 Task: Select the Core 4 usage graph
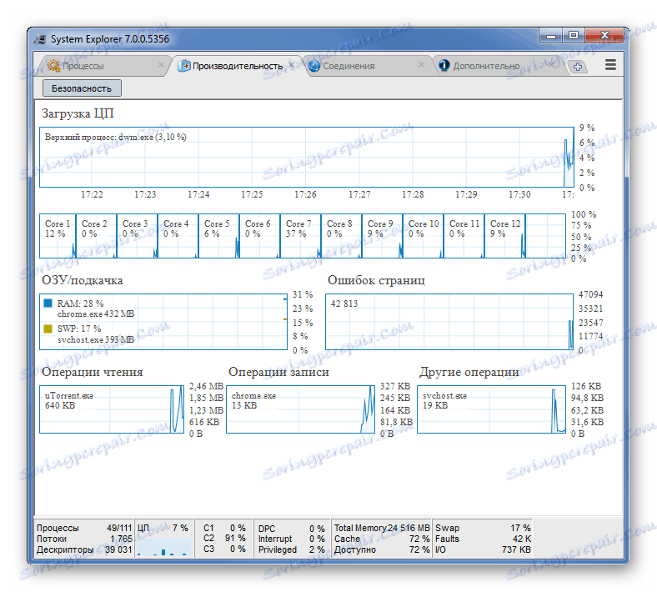[x=178, y=236]
